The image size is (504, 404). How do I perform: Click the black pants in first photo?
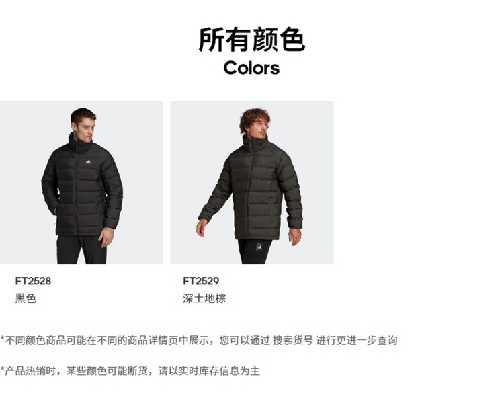point(81,249)
